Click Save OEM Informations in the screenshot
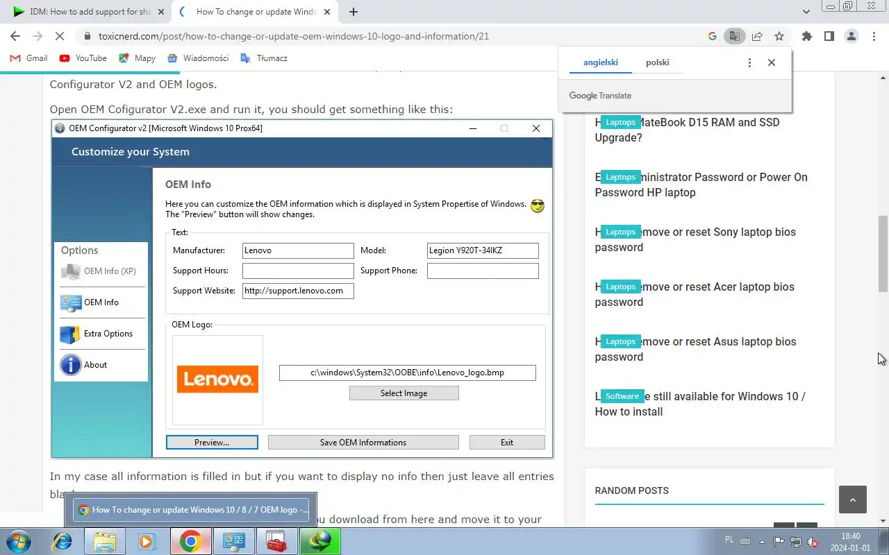This screenshot has height=555, width=889. click(x=363, y=442)
